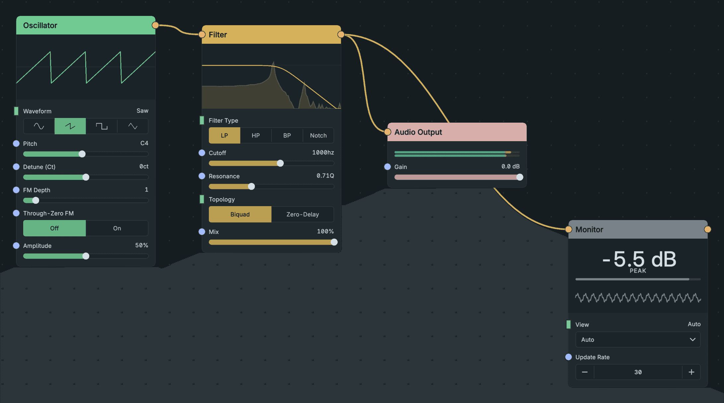
Task: Click the FM Depth slider handle
Action: click(x=36, y=200)
